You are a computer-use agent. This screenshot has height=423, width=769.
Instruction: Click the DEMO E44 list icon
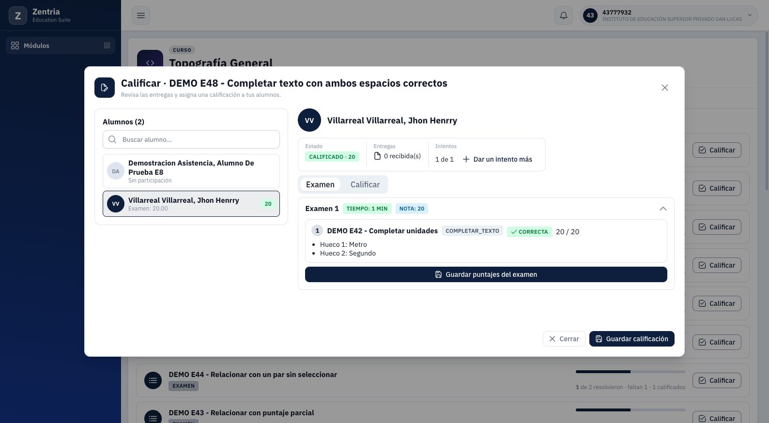pos(153,380)
